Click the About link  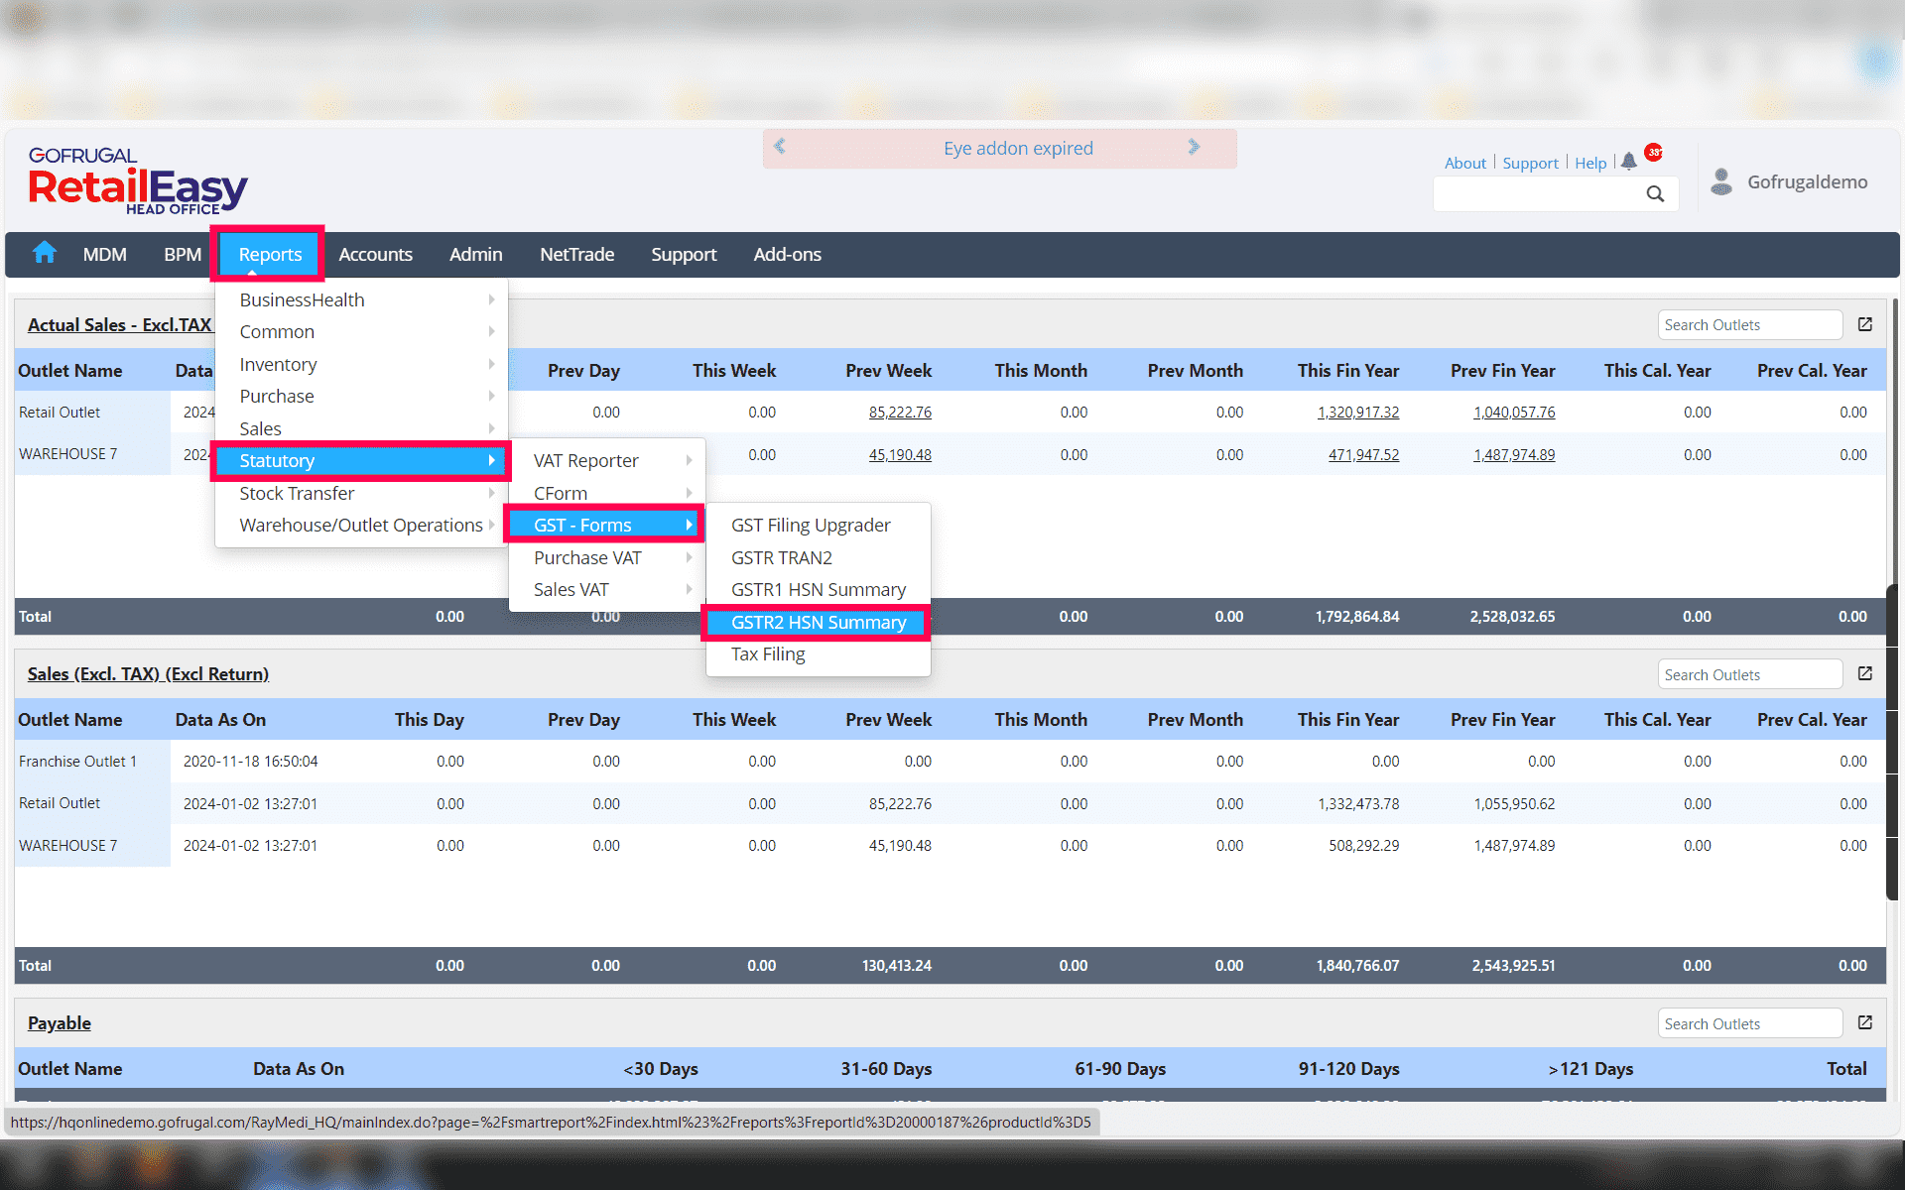point(1464,164)
